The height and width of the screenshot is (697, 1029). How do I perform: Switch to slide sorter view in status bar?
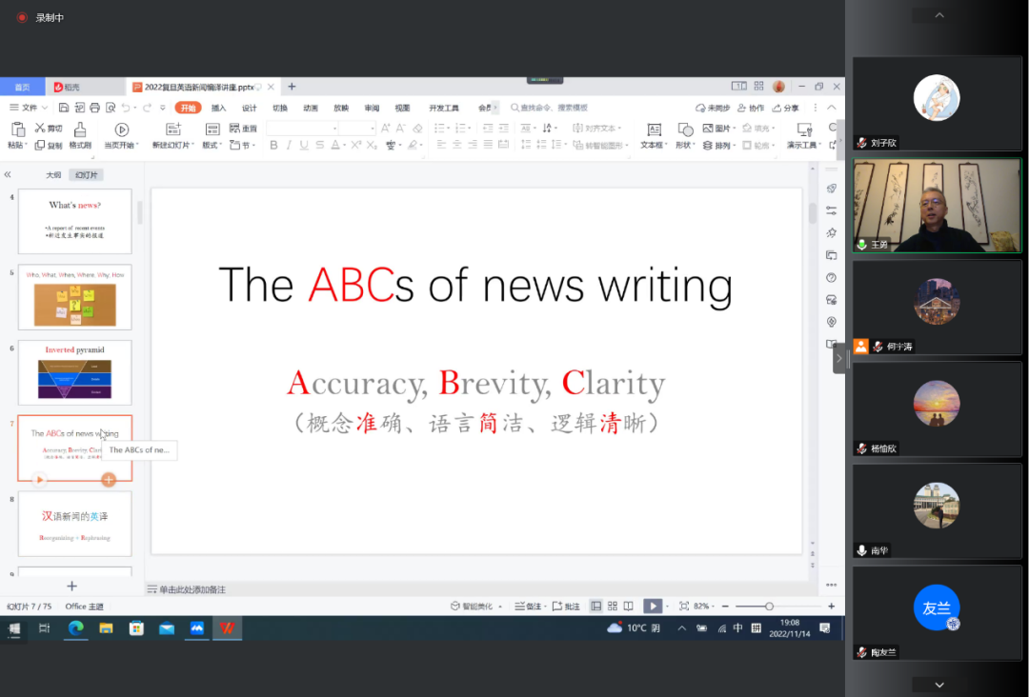point(613,606)
